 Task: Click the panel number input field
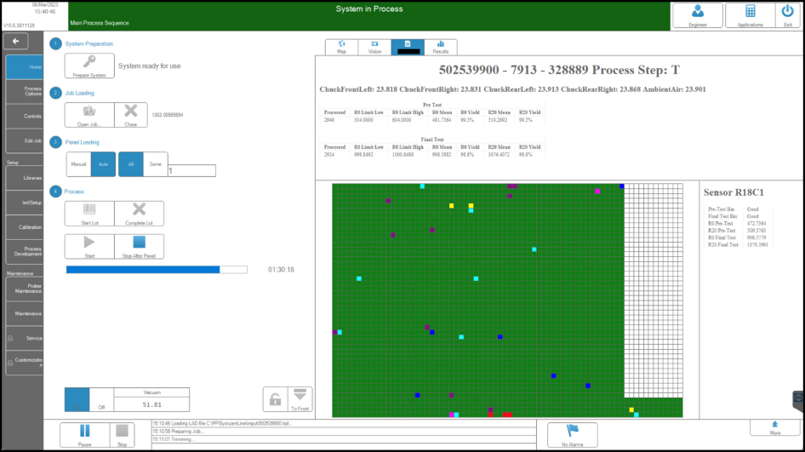click(191, 170)
